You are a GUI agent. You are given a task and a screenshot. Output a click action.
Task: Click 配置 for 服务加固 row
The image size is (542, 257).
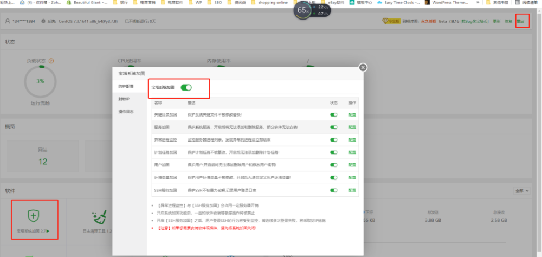[352, 127]
